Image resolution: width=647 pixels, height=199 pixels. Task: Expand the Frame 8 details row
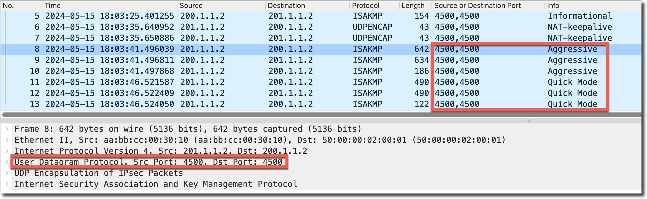point(7,129)
